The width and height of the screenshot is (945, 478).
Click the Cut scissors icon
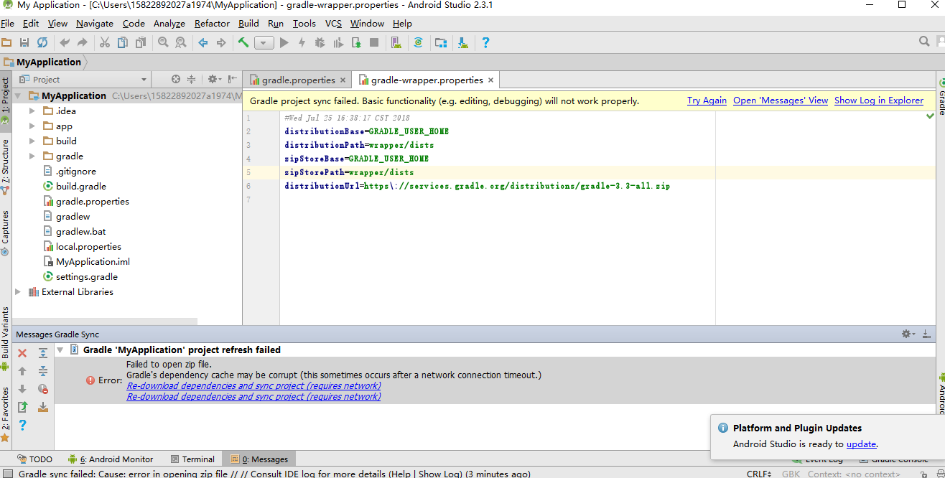tap(105, 43)
